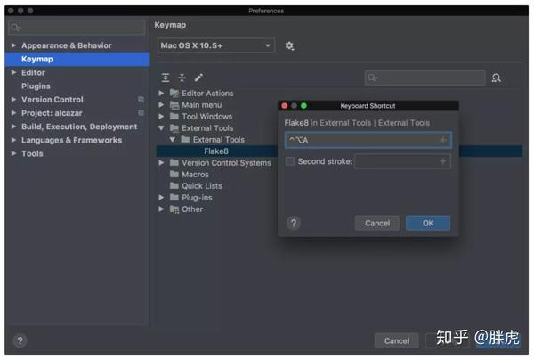Expand the Editor Actions tree node
This screenshot has width=534, height=360.
coord(161,93)
